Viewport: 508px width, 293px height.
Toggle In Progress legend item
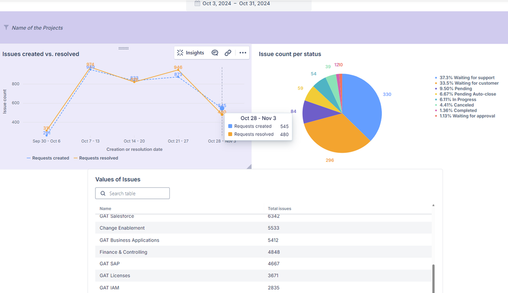(x=455, y=100)
